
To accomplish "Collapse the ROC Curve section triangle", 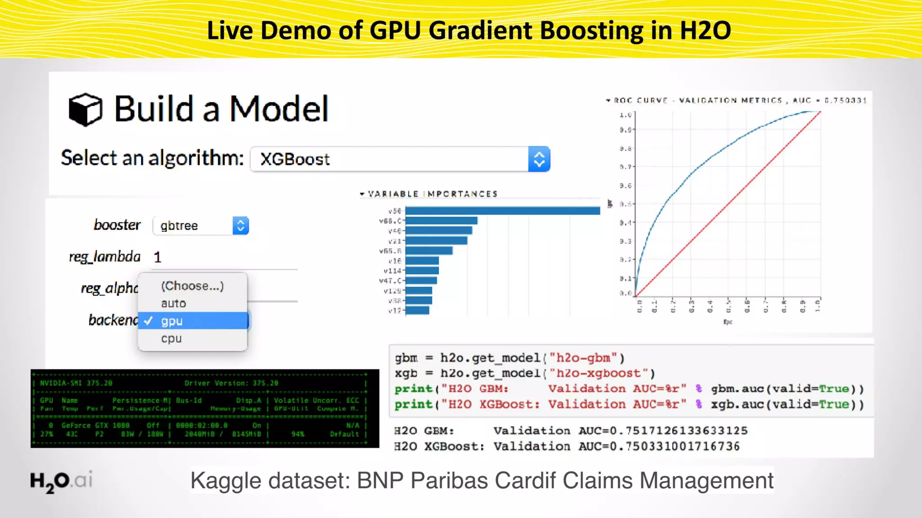I will pos(608,101).
